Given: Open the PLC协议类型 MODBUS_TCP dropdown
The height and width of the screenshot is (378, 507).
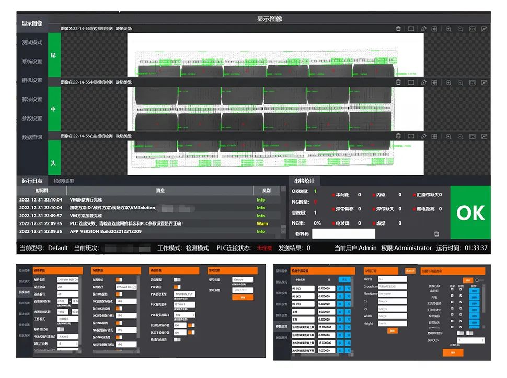Looking at the screenshot, I should click(x=185, y=294).
